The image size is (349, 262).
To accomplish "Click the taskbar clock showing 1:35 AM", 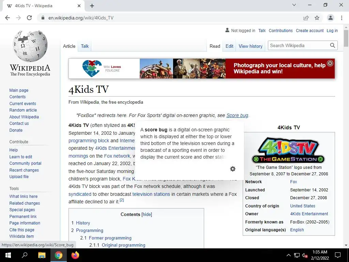I will coord(320,255).
